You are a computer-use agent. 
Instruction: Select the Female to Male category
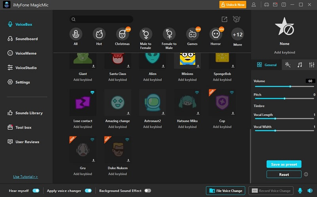(169, 38)
